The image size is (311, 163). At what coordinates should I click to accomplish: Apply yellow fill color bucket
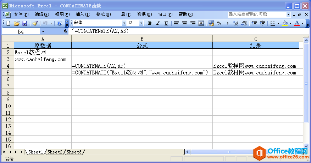coord(285,23)
